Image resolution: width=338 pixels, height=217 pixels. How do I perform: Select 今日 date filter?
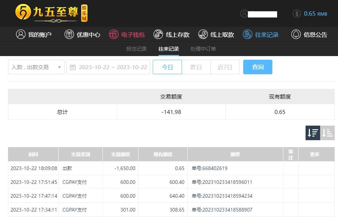tap(167, 67)
